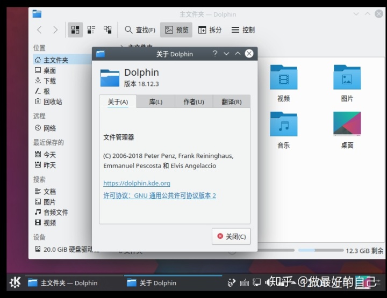Open the https://dolphin.kde.org link
The image size is (387, 298).
[x=137, y=183]
